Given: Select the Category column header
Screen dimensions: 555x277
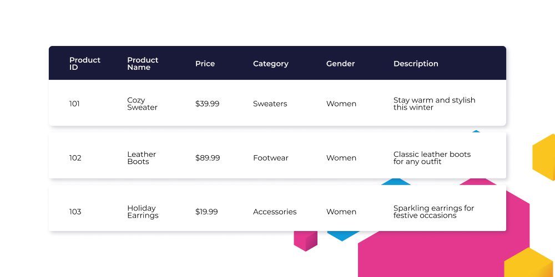Looking at the screenshot, I should (270, 64).
